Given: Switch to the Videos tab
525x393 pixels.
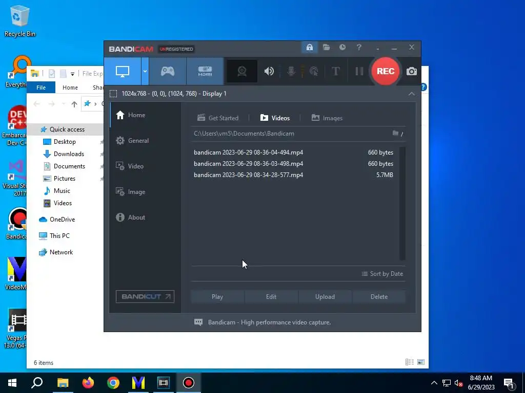Looking at the screenshot, I should [275, 118].
